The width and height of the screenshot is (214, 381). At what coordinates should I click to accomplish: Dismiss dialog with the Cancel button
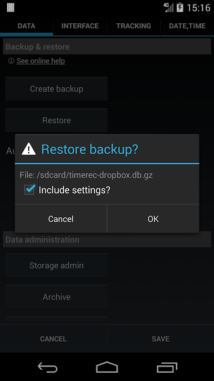click(x=61, y=219)
